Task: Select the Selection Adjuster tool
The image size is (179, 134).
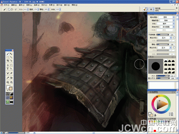Action: click(11, 61)
